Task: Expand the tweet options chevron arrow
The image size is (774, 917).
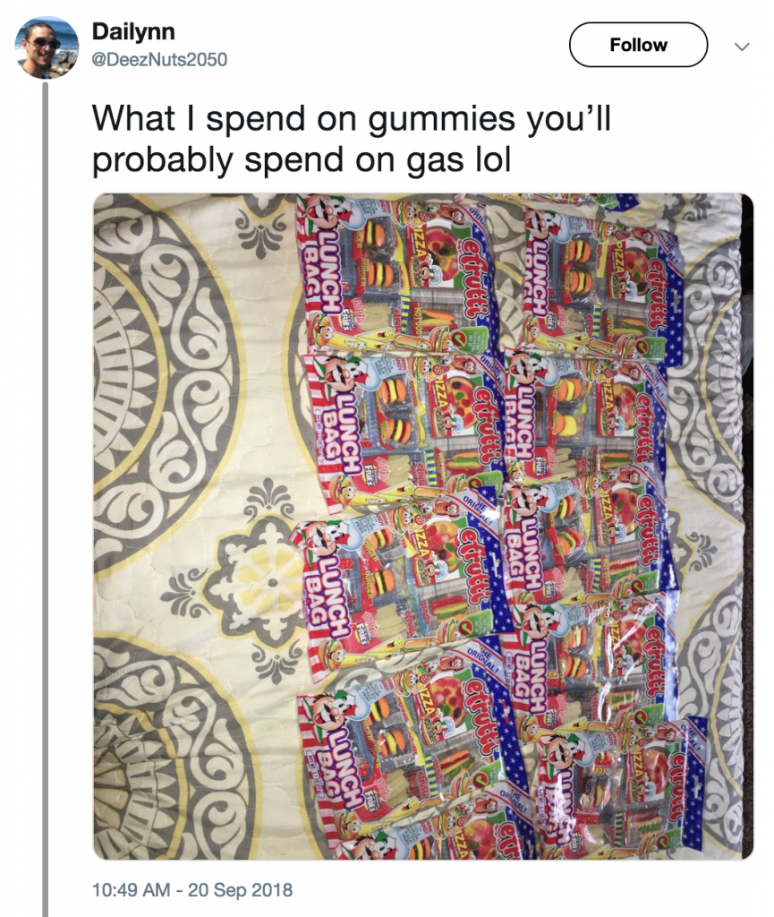Action: [742, 47]
